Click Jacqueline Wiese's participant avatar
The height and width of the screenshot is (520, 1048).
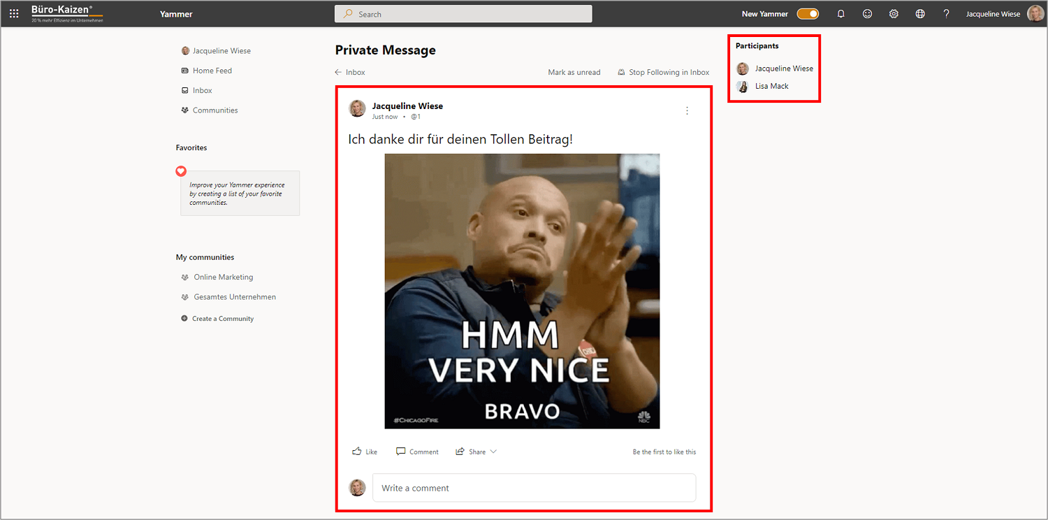[743, 68]
